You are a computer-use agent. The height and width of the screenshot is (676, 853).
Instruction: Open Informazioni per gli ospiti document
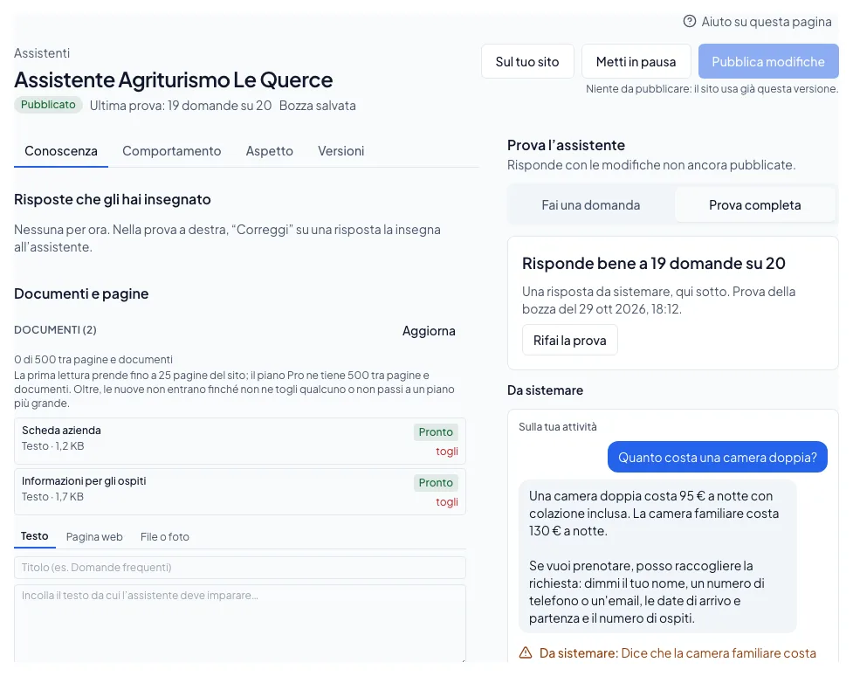click(x=240, y=492)
